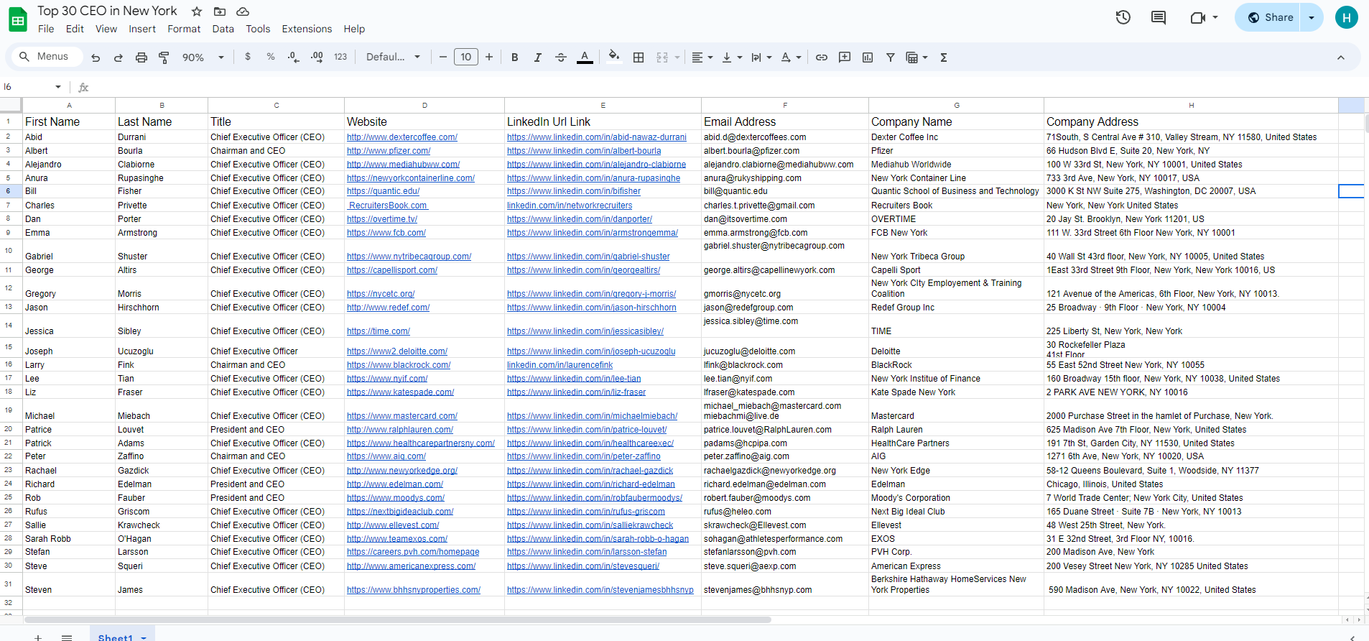
Task: Open the Extensions menu
Action: click(307, 29)
